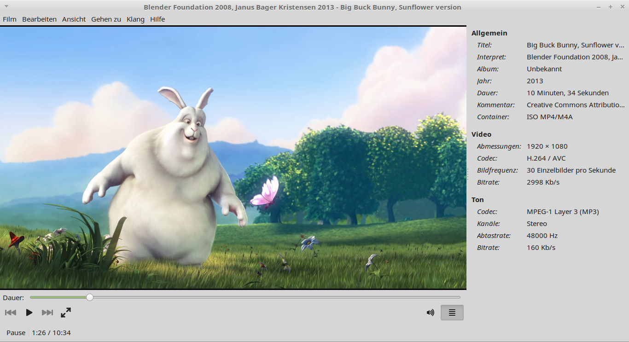The image size is (629, 342).
Task: Select the title value Big Buck Bunny, Sunflower
Action: [576, 45]
